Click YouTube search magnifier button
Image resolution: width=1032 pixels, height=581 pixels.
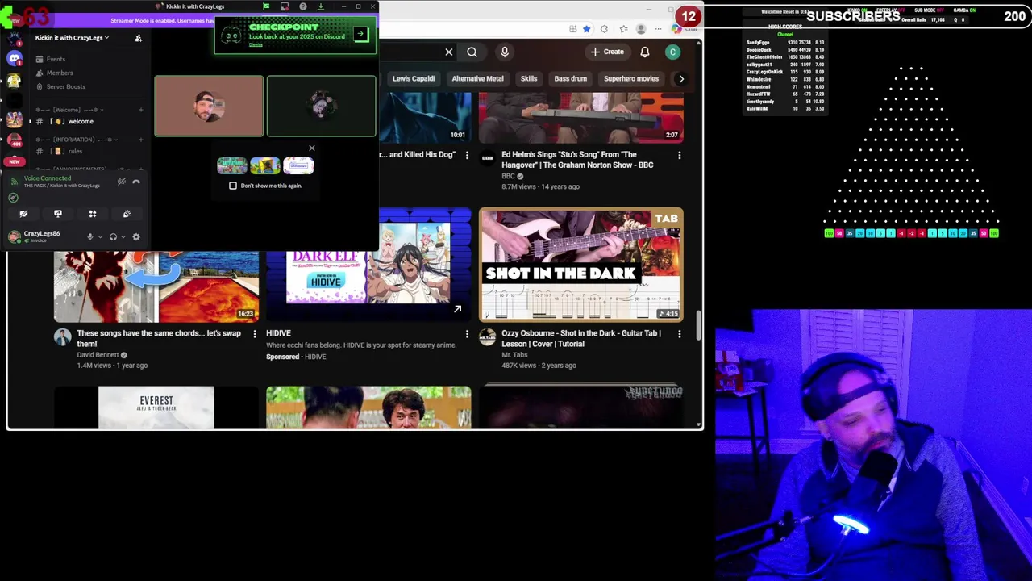point(472,52)
